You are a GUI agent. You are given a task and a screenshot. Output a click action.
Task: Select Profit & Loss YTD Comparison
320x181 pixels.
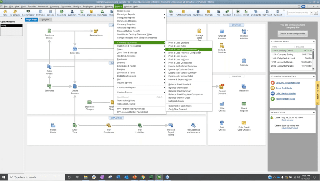(189, 49)
